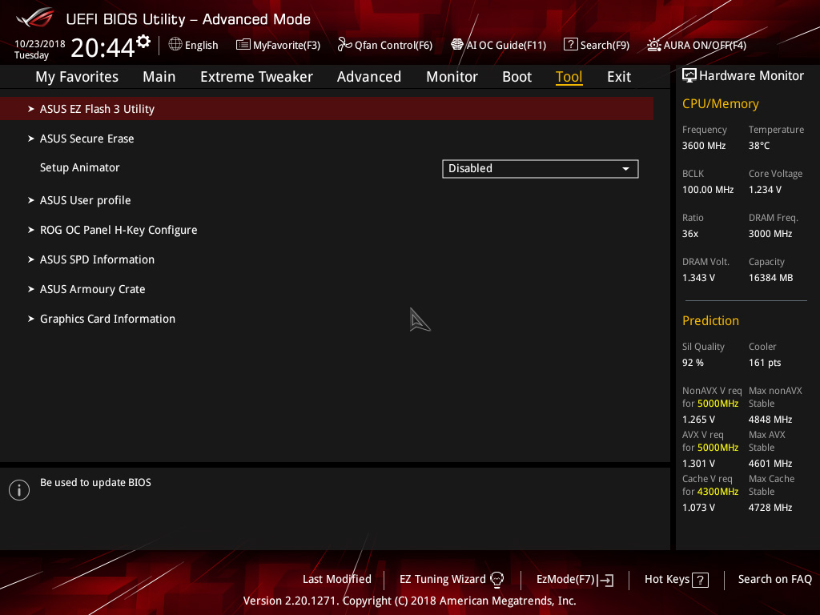Expand ASUS Secure Erase arrow
The width and height of the screenshot is (820, 615).
point(31,139)
